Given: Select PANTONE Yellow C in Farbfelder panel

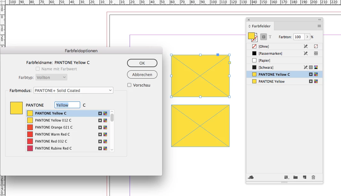Looking at the screenshot, I should (x=284, y=74).
